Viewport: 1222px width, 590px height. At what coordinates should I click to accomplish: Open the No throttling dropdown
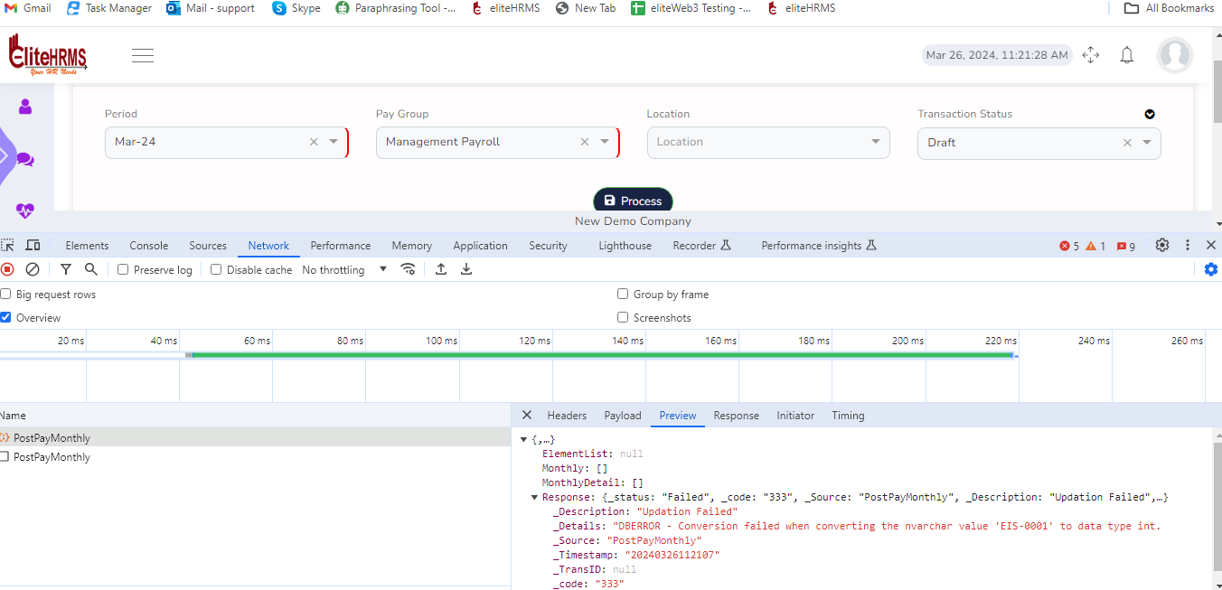click(343, 269)
